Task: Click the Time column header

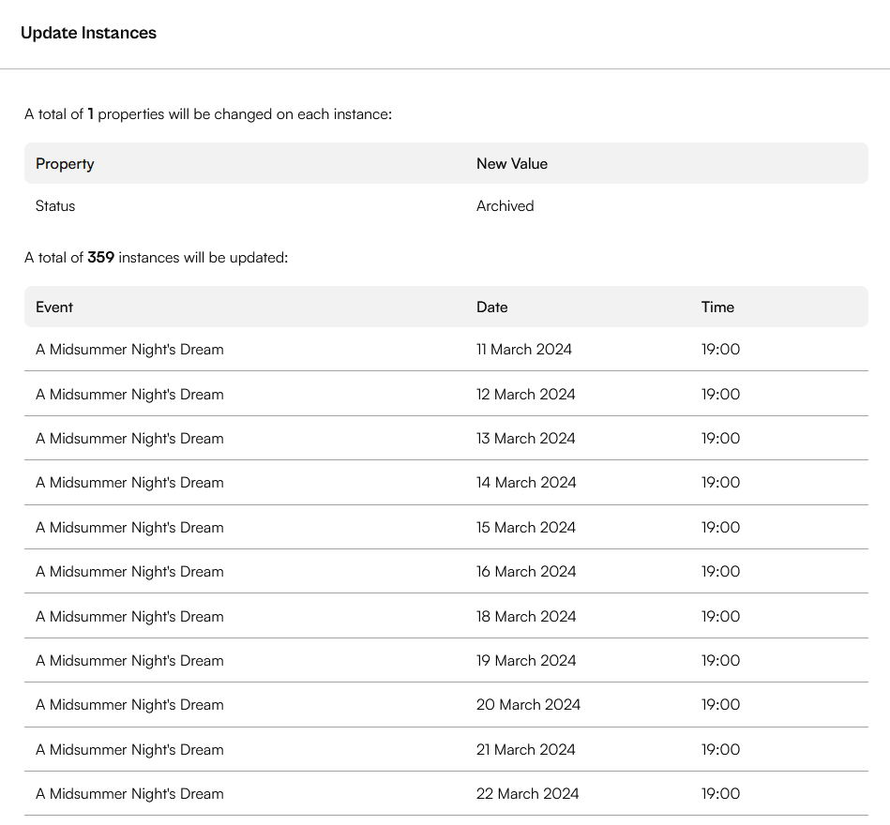Action: 717,307
